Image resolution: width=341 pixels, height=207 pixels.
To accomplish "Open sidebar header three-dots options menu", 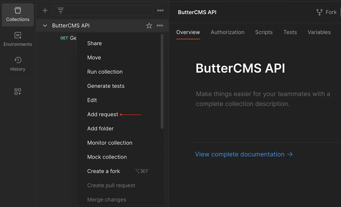I will tap(160, 10).
